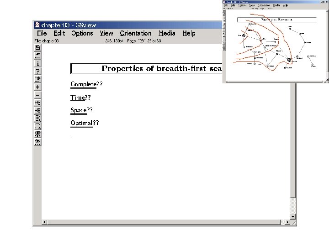Open the View menu in main window

[x=106, y=33]
